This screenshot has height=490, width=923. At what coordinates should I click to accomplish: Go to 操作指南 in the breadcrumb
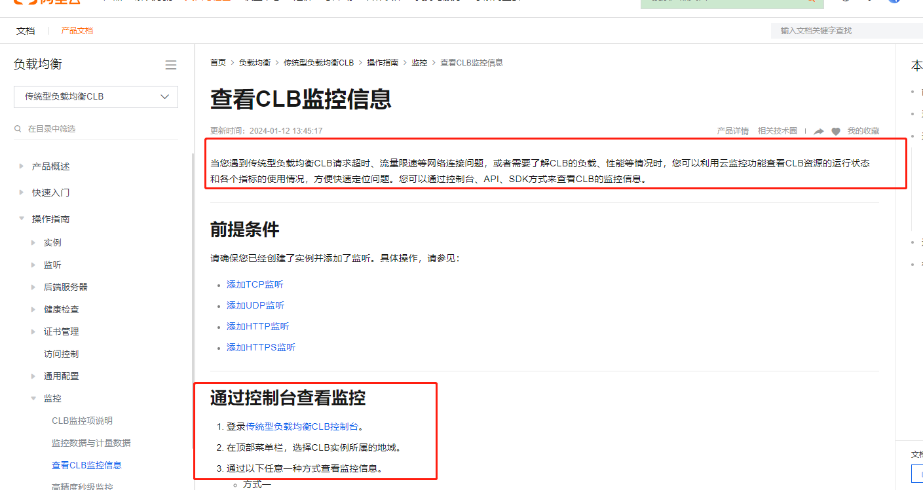tap(383, 63)
